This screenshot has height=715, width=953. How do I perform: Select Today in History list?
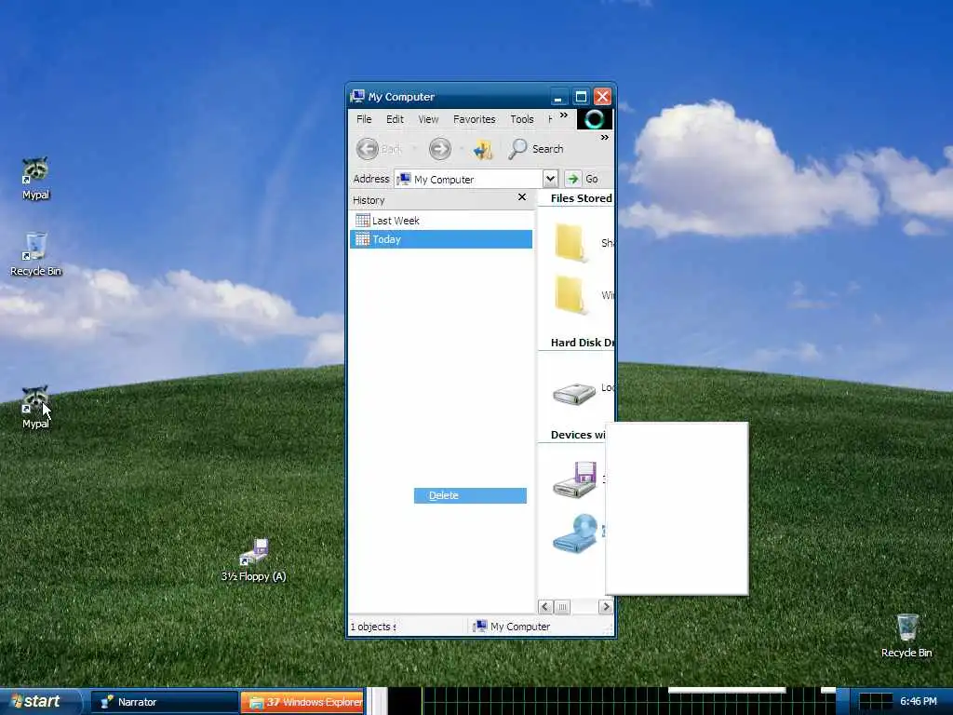[441, 239]
